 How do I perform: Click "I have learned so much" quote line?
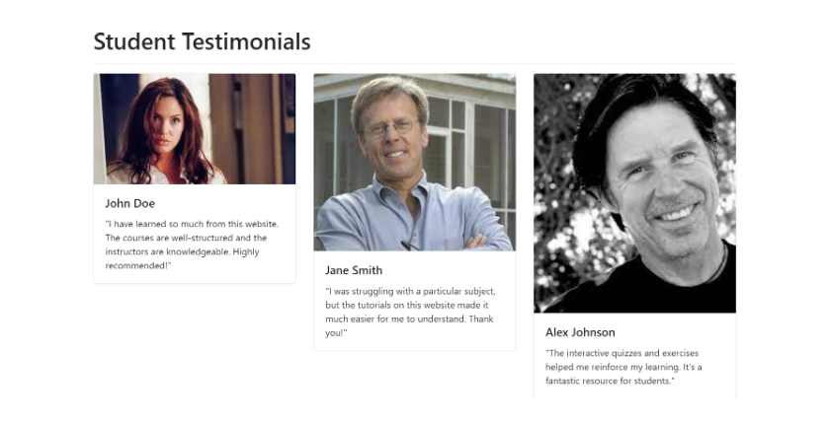tap(192, 224)
